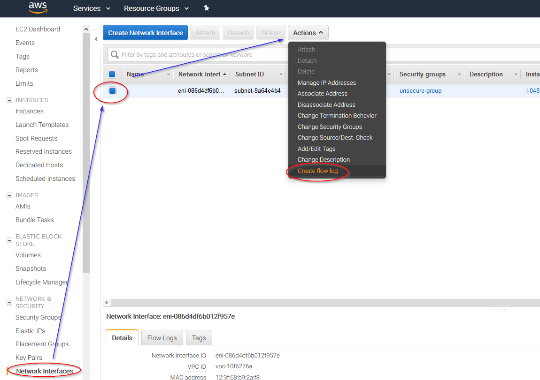
Task: Click the horizontal scrollbar under the table
Action: tap(319, 303)
